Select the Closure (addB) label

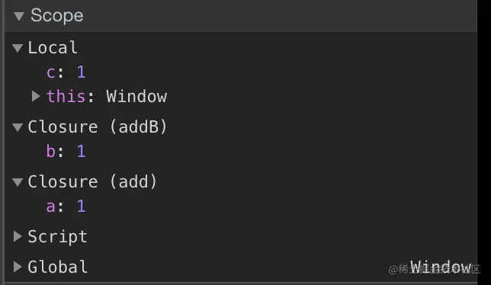[x=98, y=127]
